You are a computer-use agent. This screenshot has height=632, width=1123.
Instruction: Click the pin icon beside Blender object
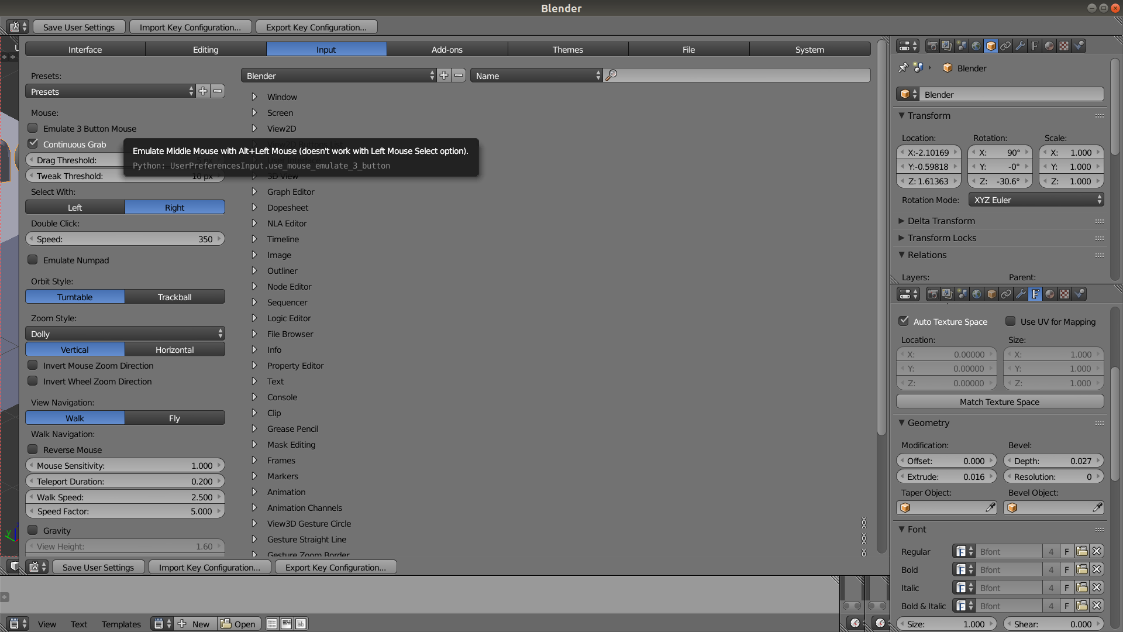point(903,68)
